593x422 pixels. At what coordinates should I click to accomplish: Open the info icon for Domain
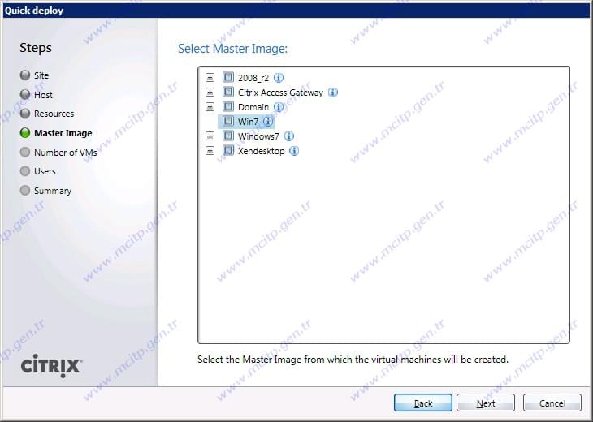[x=279, y=107]
